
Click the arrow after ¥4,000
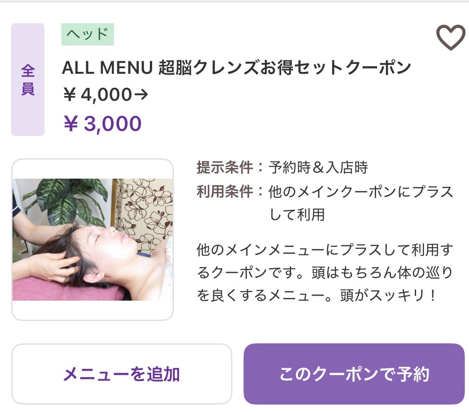pyautogui.click(x=141, y=95)
